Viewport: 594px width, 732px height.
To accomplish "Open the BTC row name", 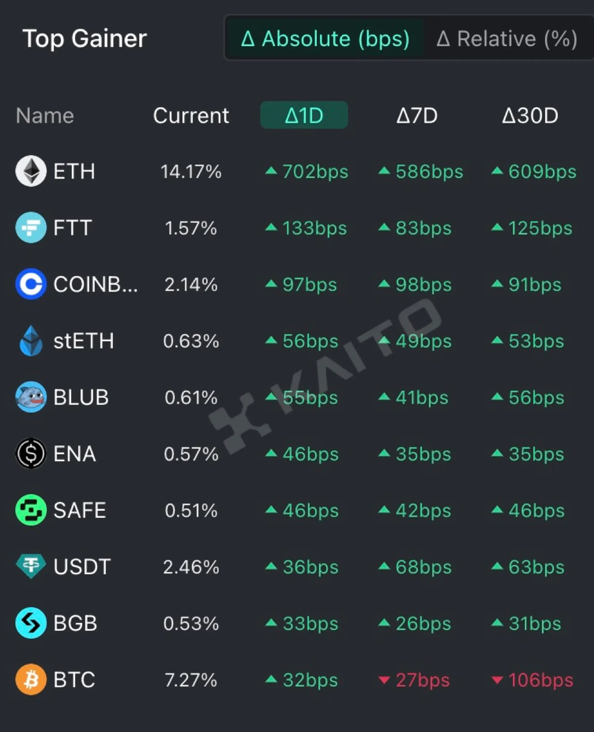I will [x=74, y=679].
